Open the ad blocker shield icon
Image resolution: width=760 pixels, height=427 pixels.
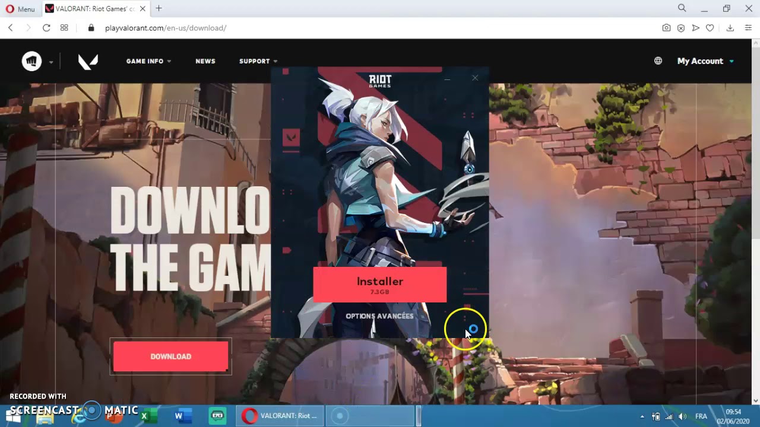[x=681, y=28]
